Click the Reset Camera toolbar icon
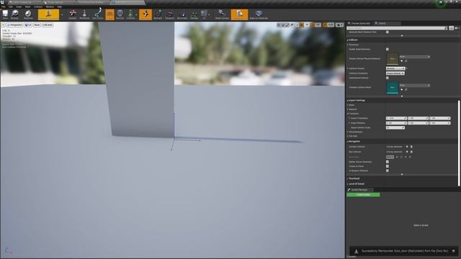This screenshot has height=259, width=461. 222,14
